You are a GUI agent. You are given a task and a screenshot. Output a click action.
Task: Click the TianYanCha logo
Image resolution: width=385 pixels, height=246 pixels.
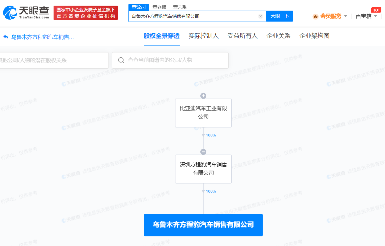point(26,13)
